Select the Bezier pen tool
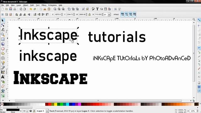 tap(3, 67)
